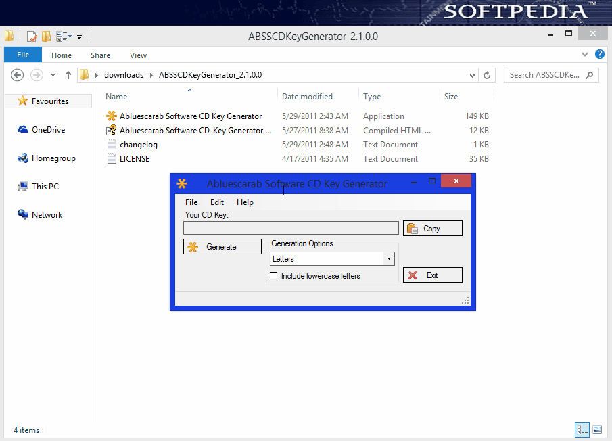
Task: Click the Homegroup icon
Action: coord(22,158)
